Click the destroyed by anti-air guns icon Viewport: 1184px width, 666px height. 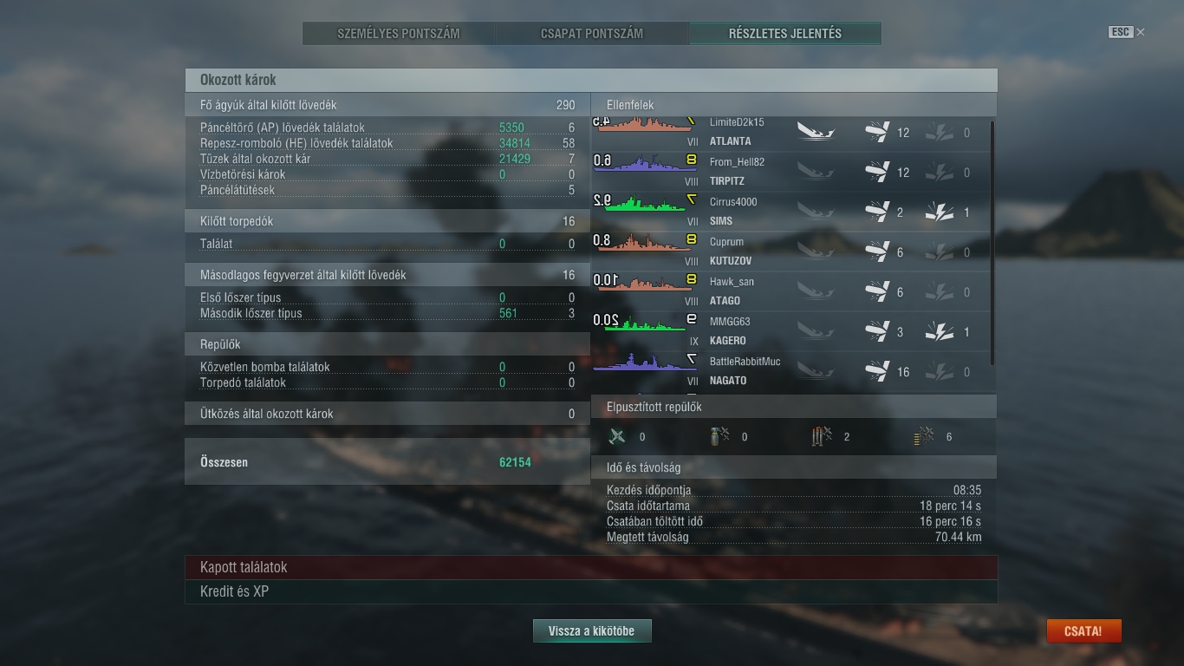(x=924, y=436)
